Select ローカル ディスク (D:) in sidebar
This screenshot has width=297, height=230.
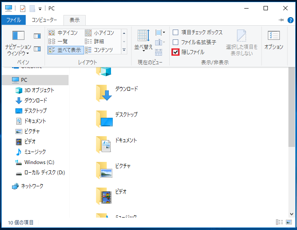coord(45,173)
